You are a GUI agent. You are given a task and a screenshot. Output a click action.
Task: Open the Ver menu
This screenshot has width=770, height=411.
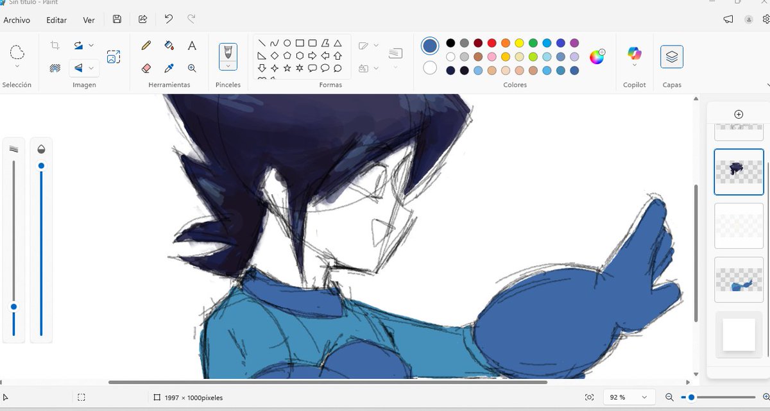coord(89,20)
